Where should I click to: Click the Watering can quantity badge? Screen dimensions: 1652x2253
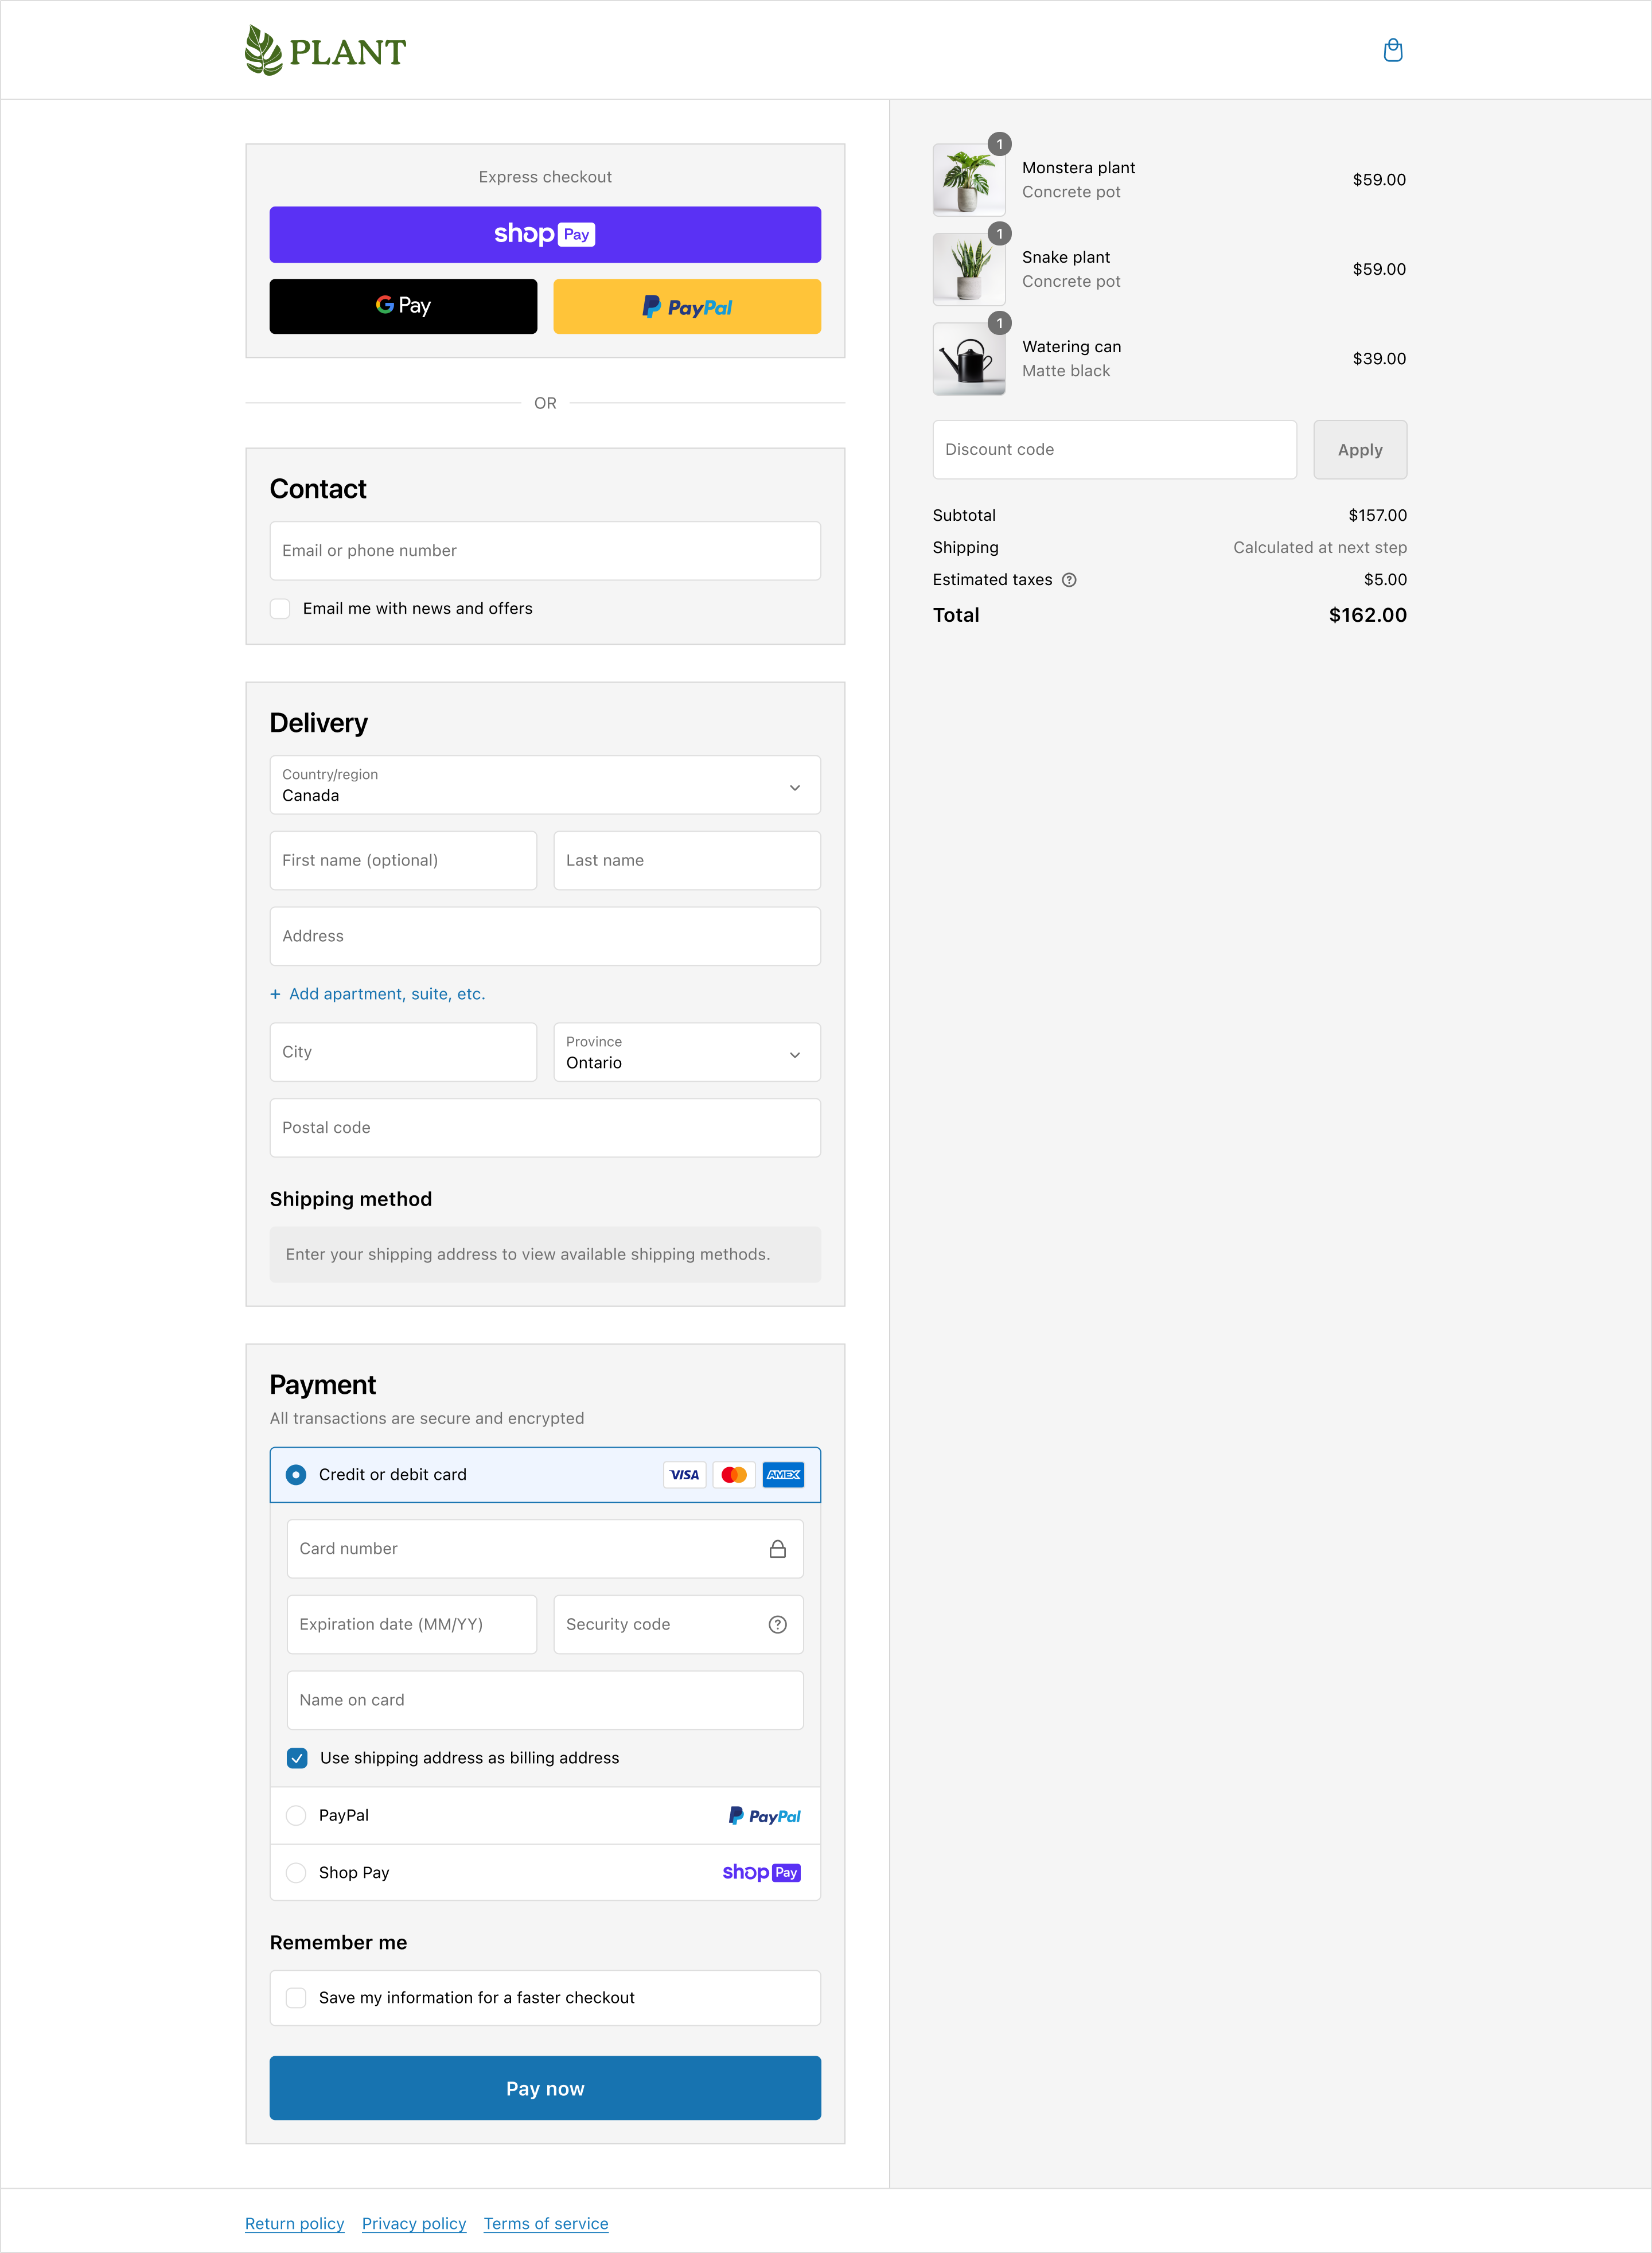pyautogui.click(x=999, y=323)
